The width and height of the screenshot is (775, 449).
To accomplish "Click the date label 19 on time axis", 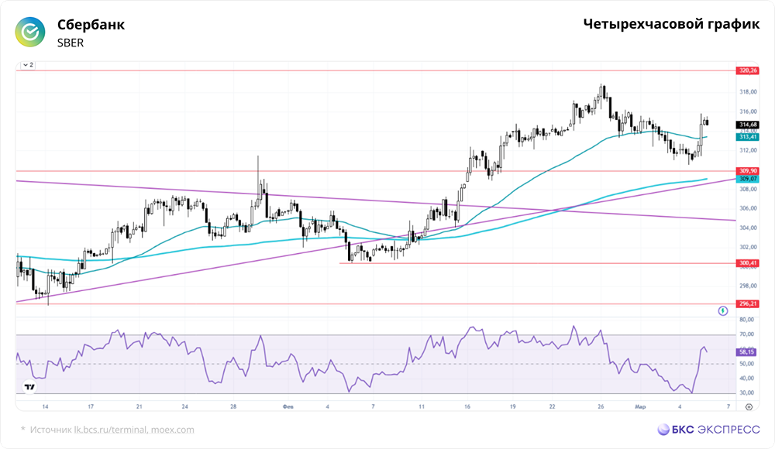I will [512, 407].
